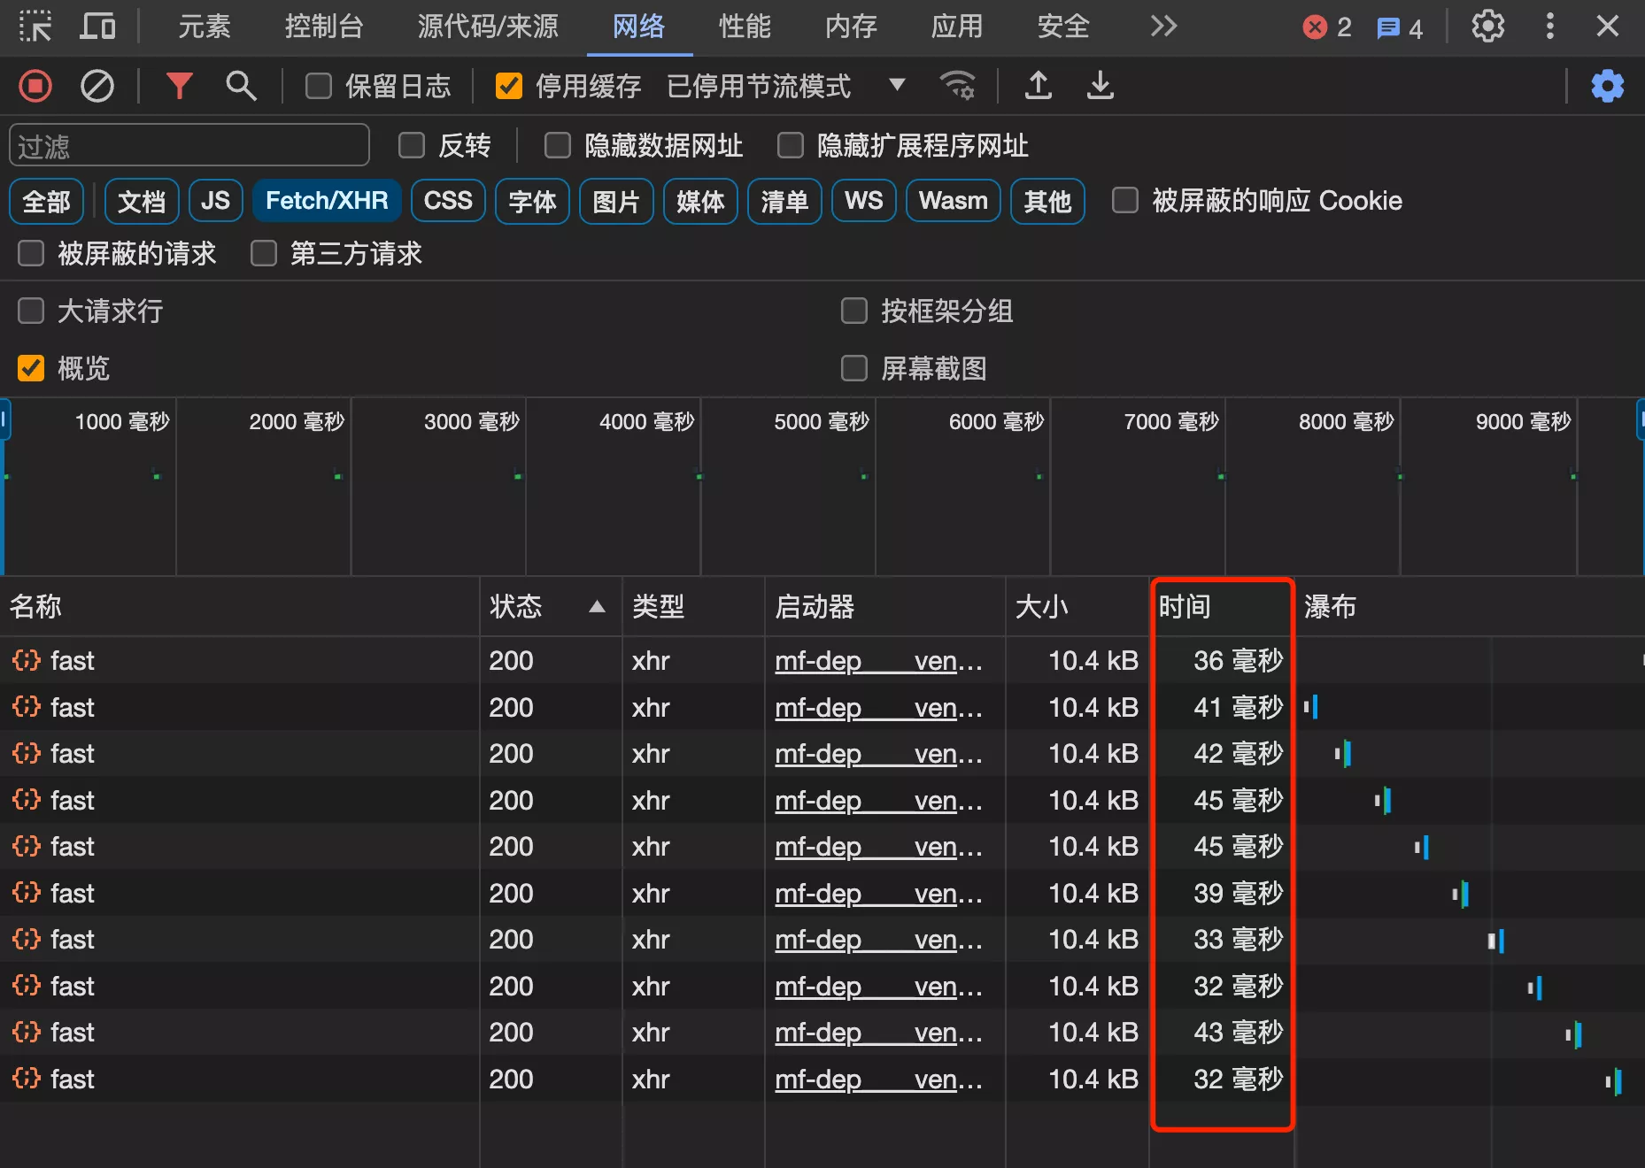
Task: Show more DevTools tabs chevron
Action: pos(1163,27)
